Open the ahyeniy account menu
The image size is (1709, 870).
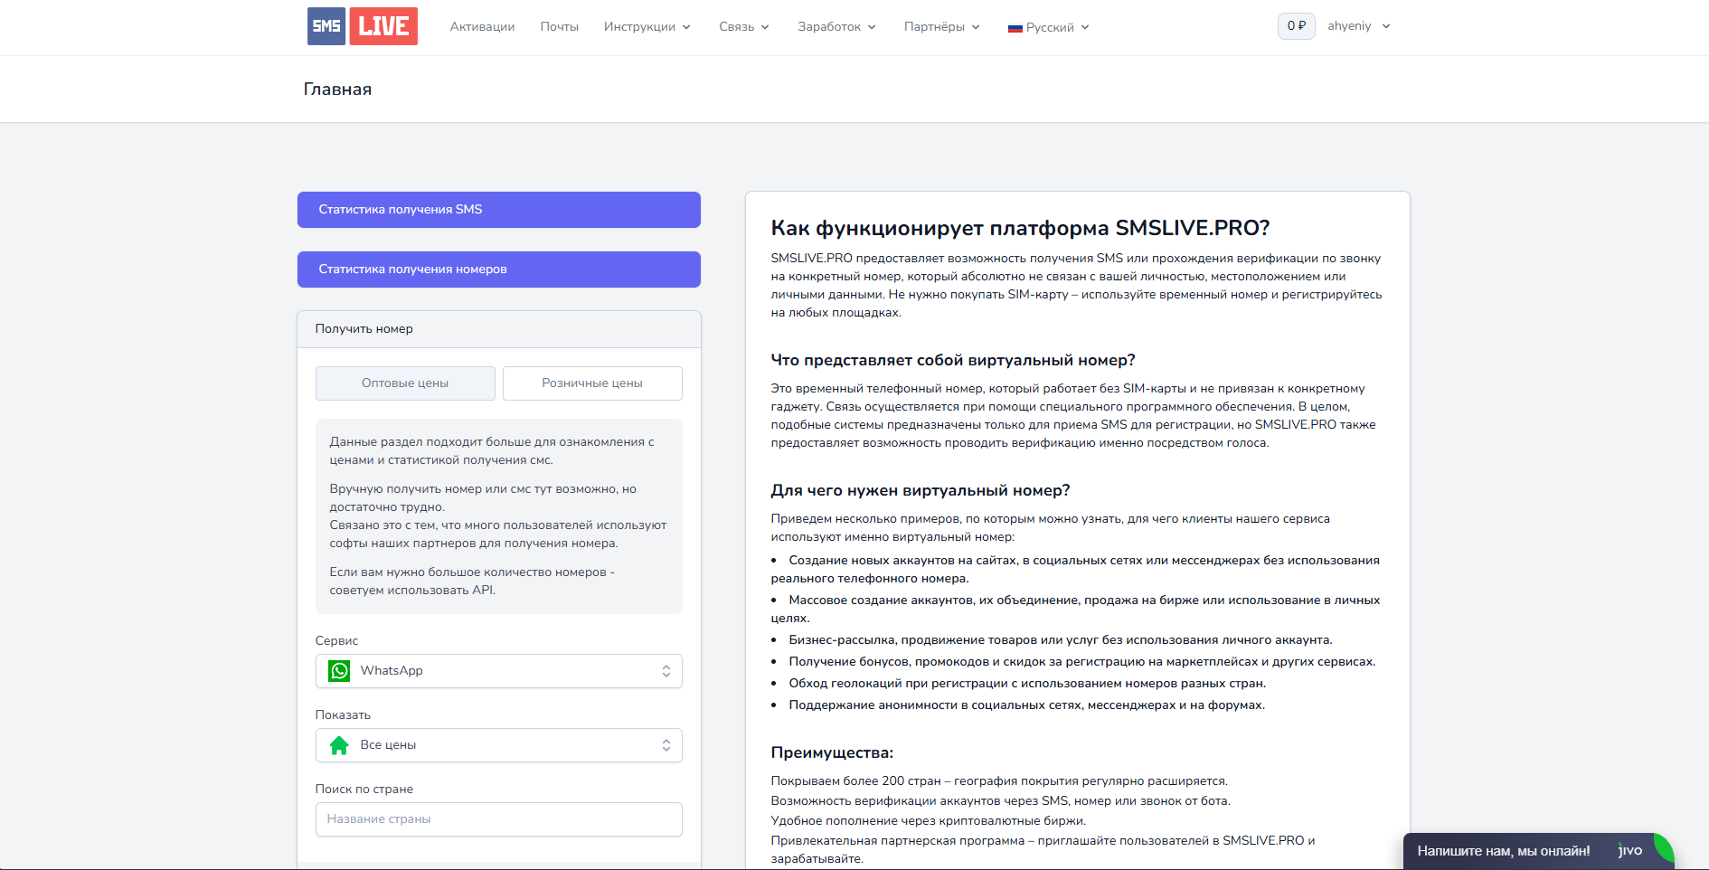(1358, 26)
